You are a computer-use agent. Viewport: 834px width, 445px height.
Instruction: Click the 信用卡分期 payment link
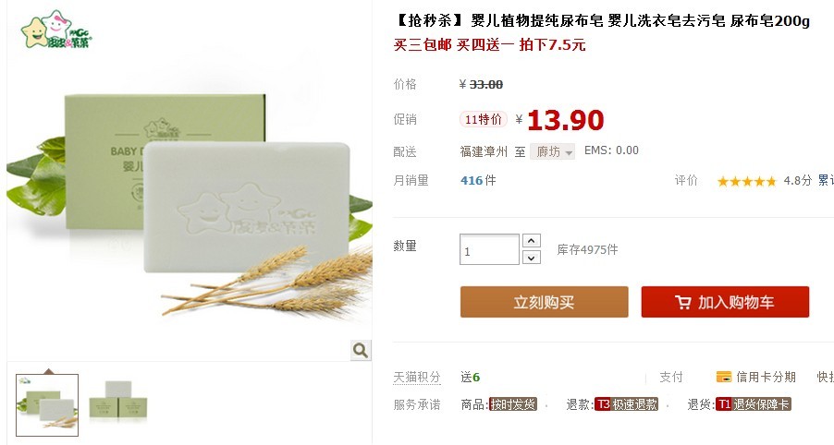[766, 377]
